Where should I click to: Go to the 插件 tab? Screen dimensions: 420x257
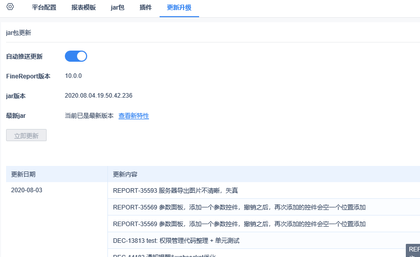pos(146,8)
